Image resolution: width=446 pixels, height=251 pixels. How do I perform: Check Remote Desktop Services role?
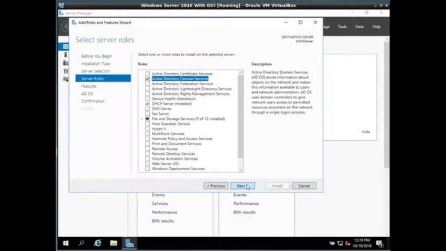pos(147,153)
